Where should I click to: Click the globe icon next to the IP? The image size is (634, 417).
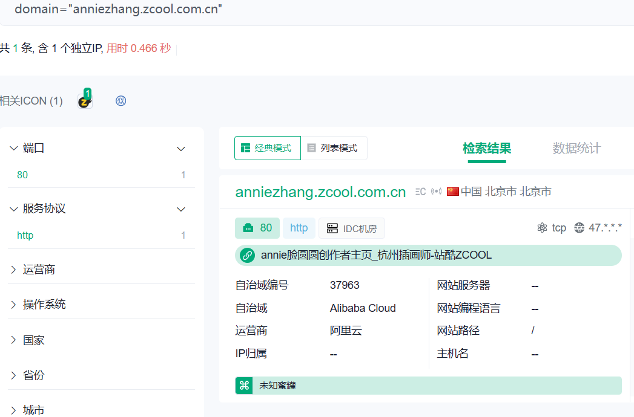[579, 228]
